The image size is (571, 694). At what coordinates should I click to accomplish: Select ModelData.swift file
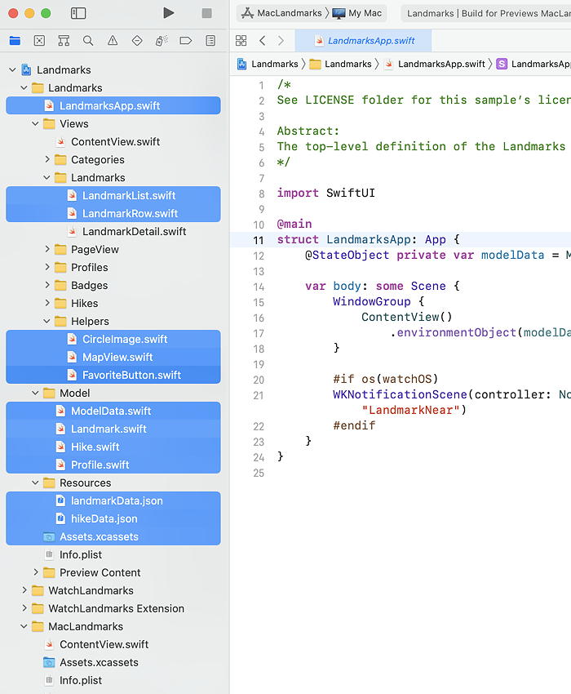113,411
